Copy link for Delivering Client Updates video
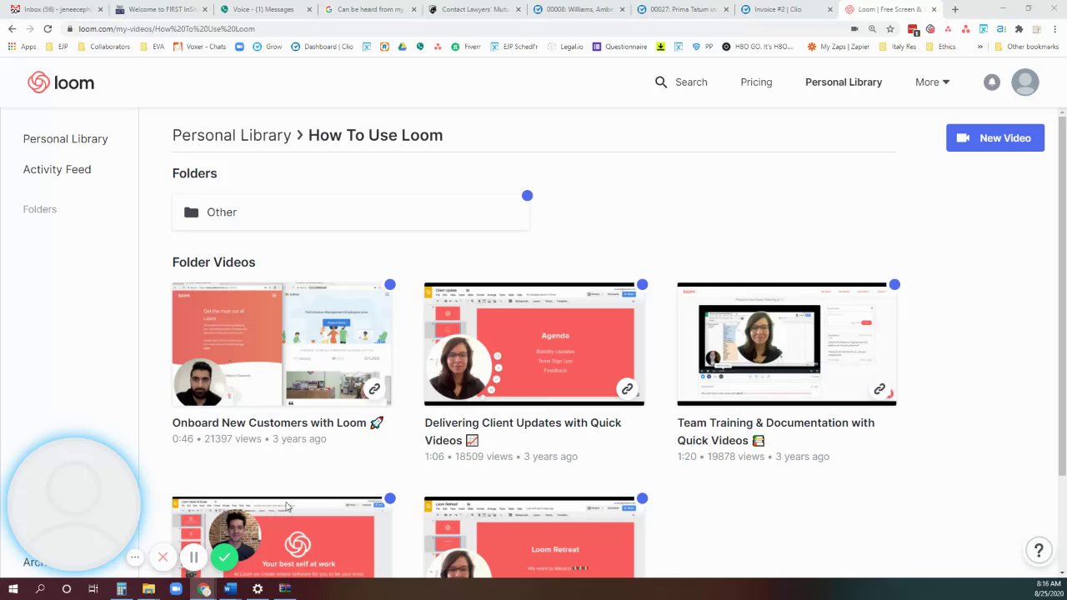 [627, 389]
